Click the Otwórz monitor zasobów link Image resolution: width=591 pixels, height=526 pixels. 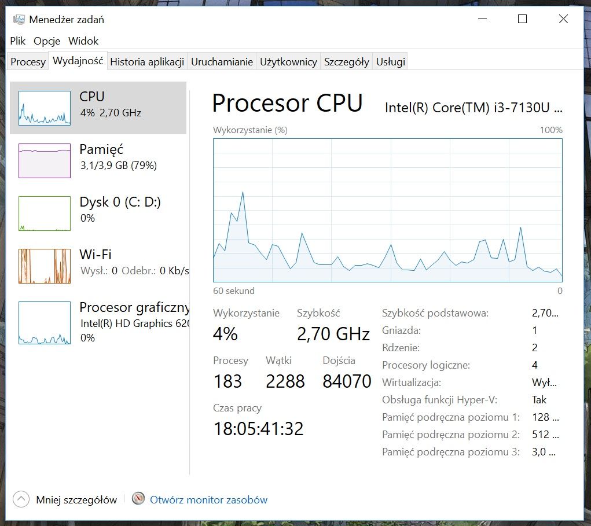coord(208,499)
